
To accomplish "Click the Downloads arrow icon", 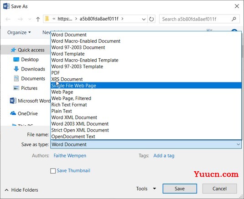I will click(16, 69).
